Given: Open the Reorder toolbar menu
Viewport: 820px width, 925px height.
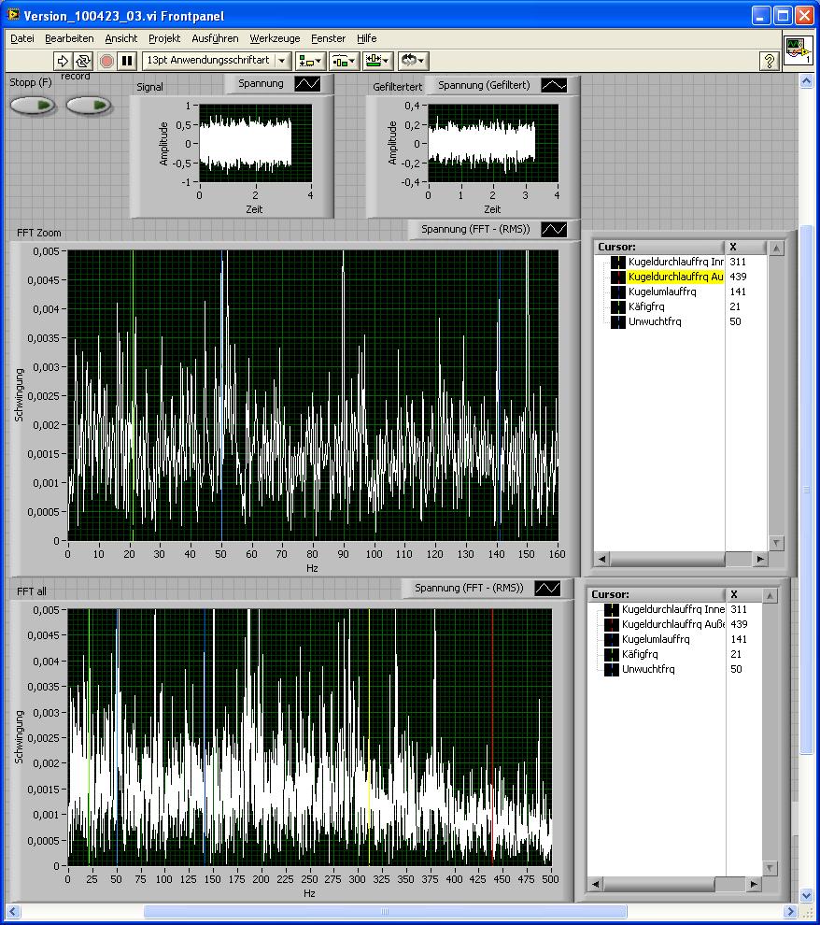Looking at the screenshot, I should pos(412,61).
